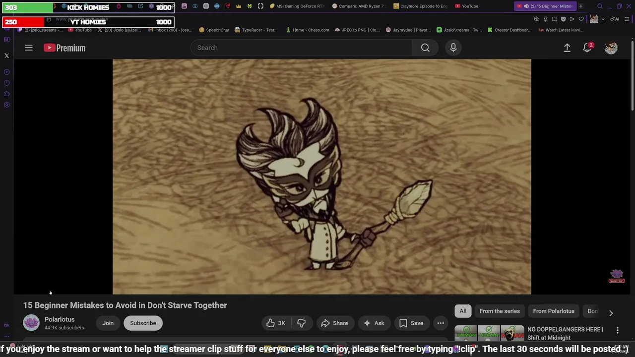Image resolution: width=635 pixels, height=357 pixels.
Task: Open NO DOPPELGANGERS HERE video thumbnail
Action: [489, 334]
